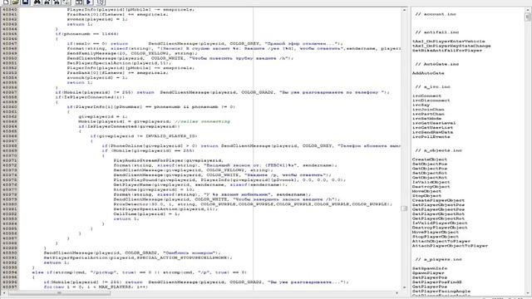The height and width of the screenshot is (299, 532).
Task: Select SetObjectPos in the function list
Action: click(x=430, y=164)
